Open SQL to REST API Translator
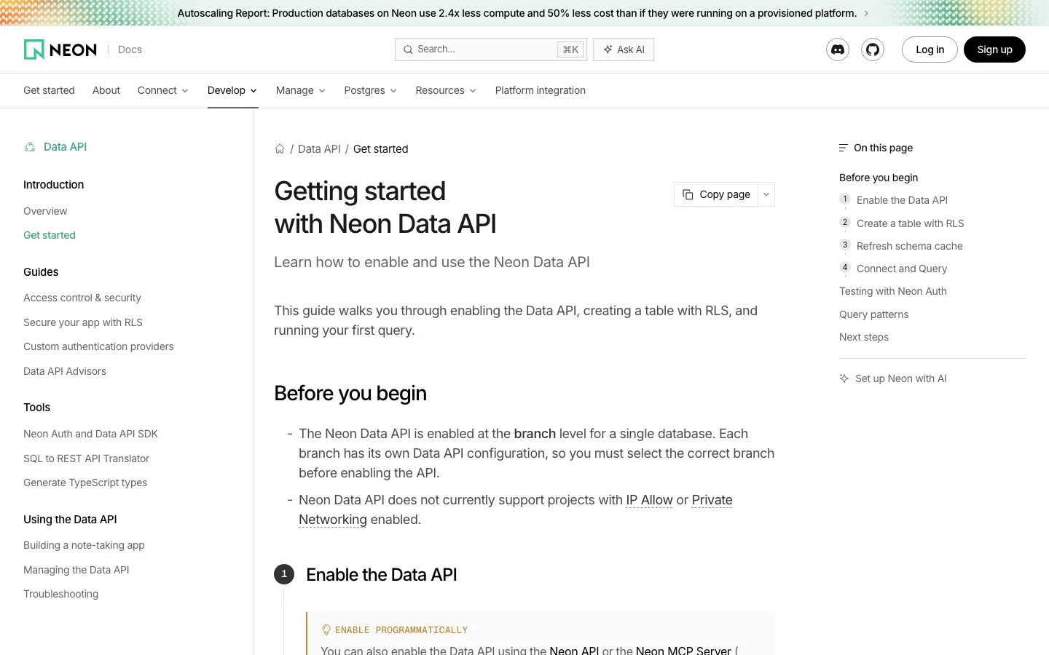Viewport: 1049px width, 655px height. tap(86, 458)
